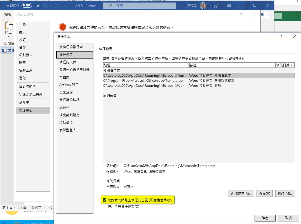Image resolution: width=301 pixels, height=224 pixels.
Task: Select the Microsoft\Tem user templates path row
Action: tap(199, 76)
